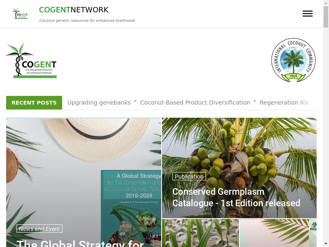Click the COGENTNETWORK site title
This screenshot has height=247, width=329.
pos(74,10)
